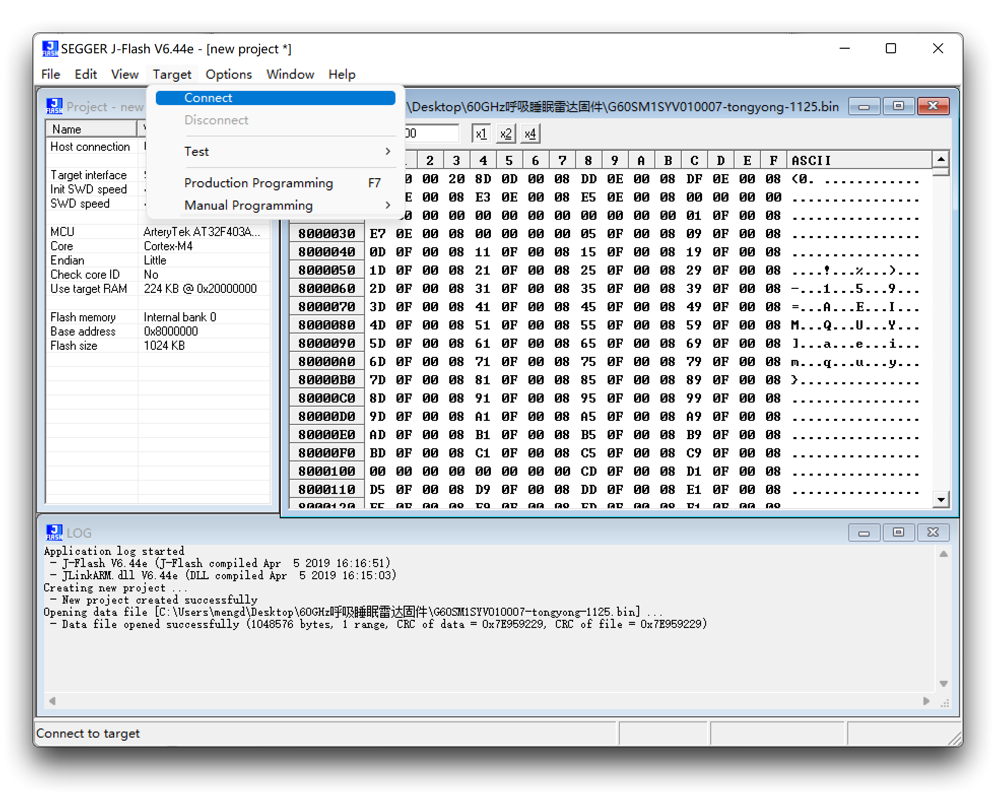
Task: Close the open Target menu
Action: coord(172,75)
